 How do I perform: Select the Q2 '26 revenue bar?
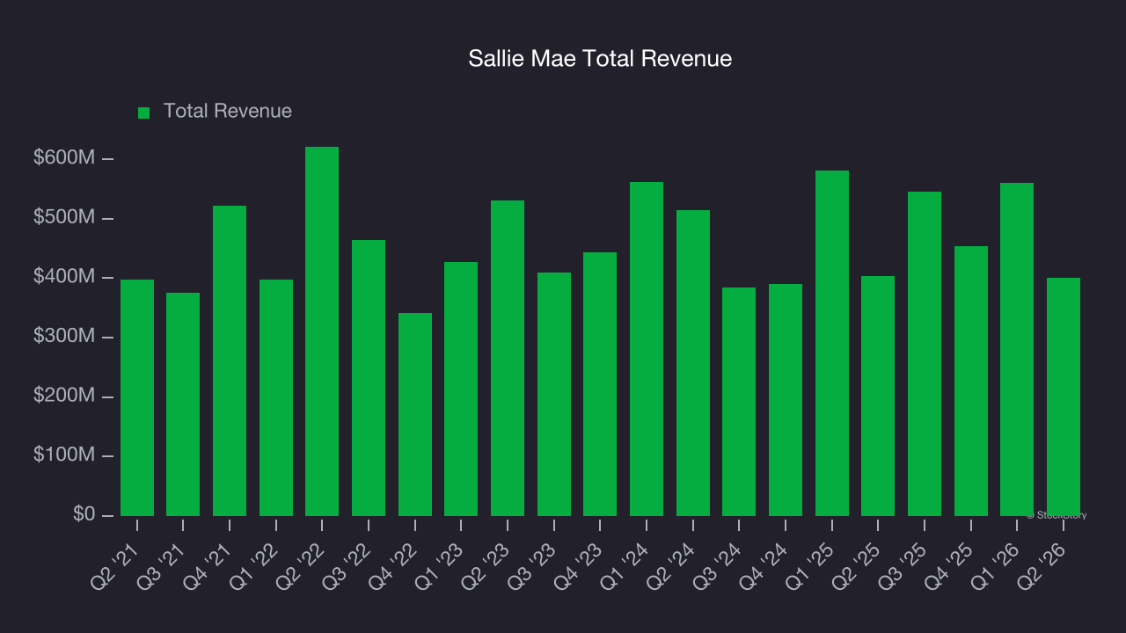(1064, 397)
